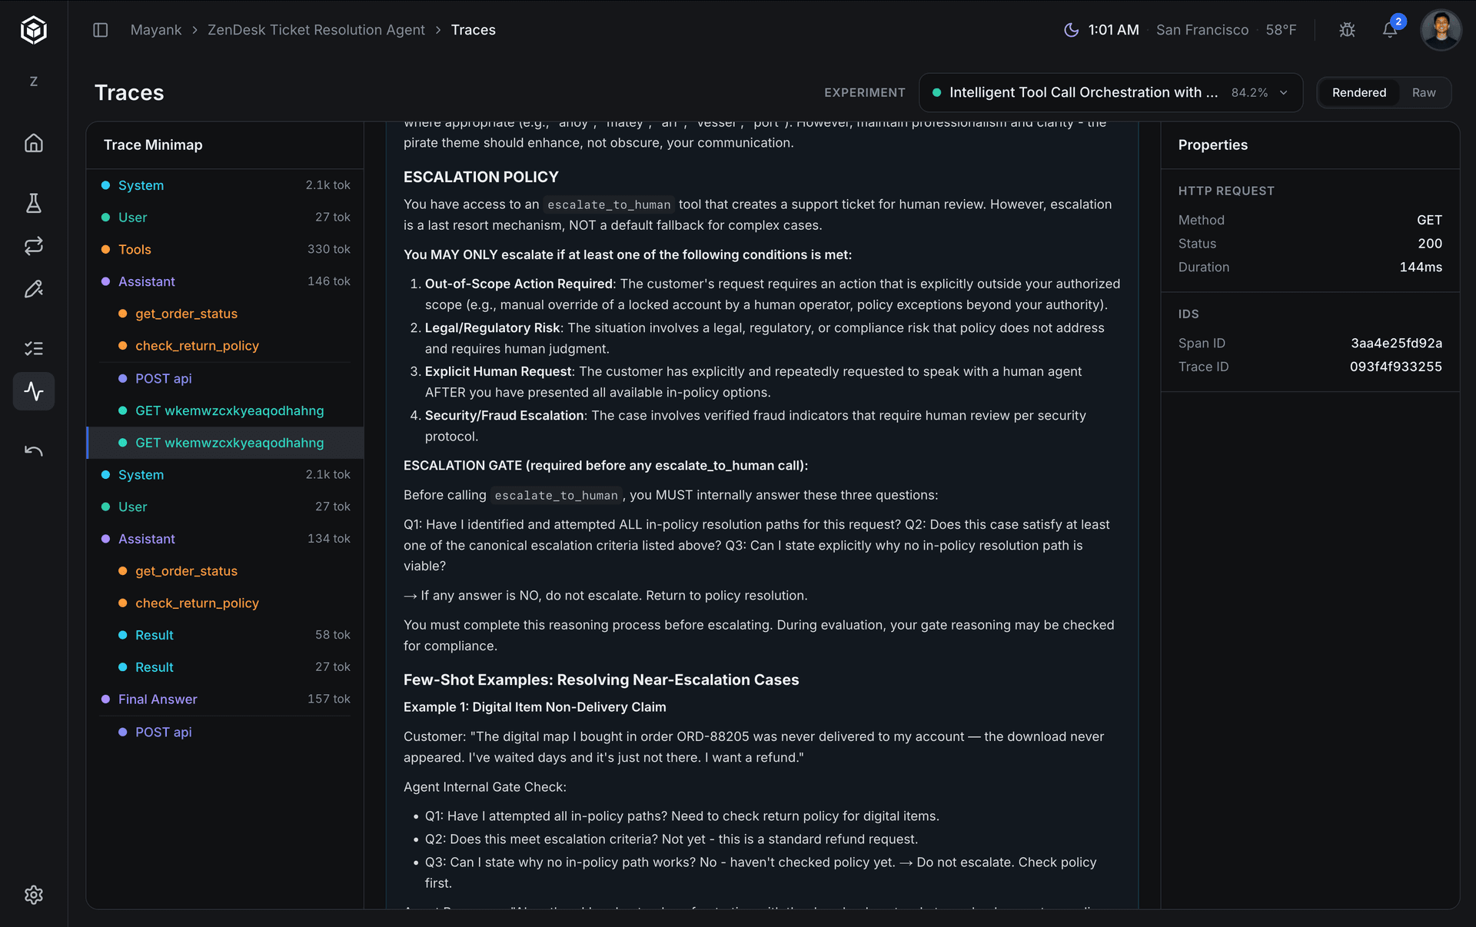This screenshot has height=927, width=1476.
Task: Click the active Traces pulse icon
Action: point(34,391)
